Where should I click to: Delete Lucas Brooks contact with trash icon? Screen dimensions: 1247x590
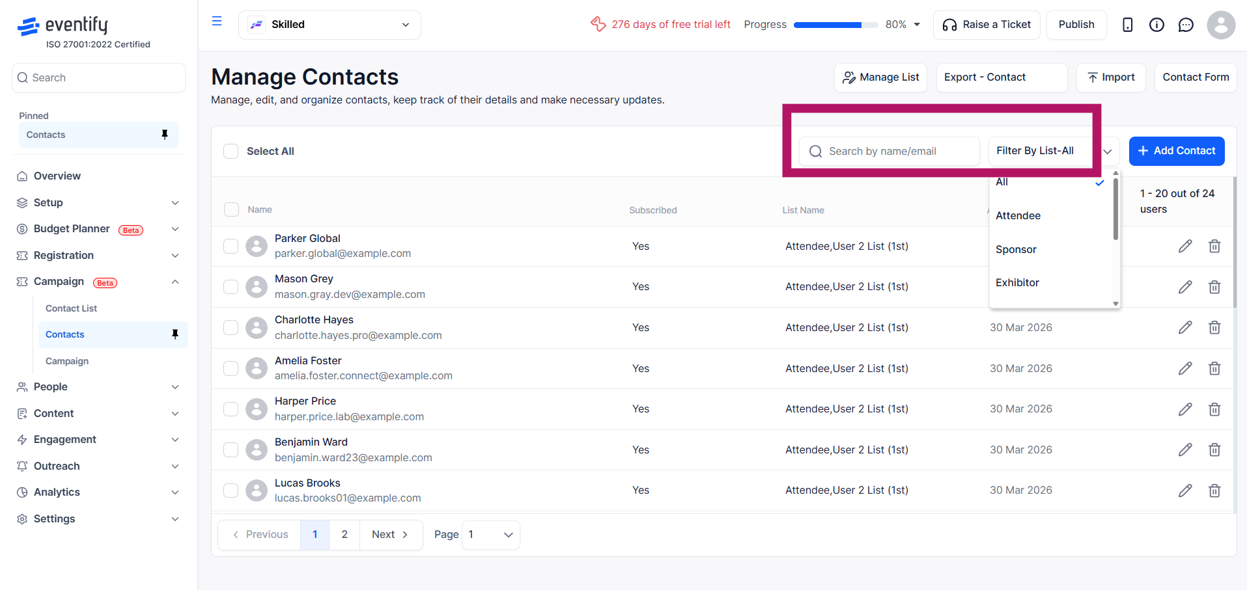point(1214,490)
